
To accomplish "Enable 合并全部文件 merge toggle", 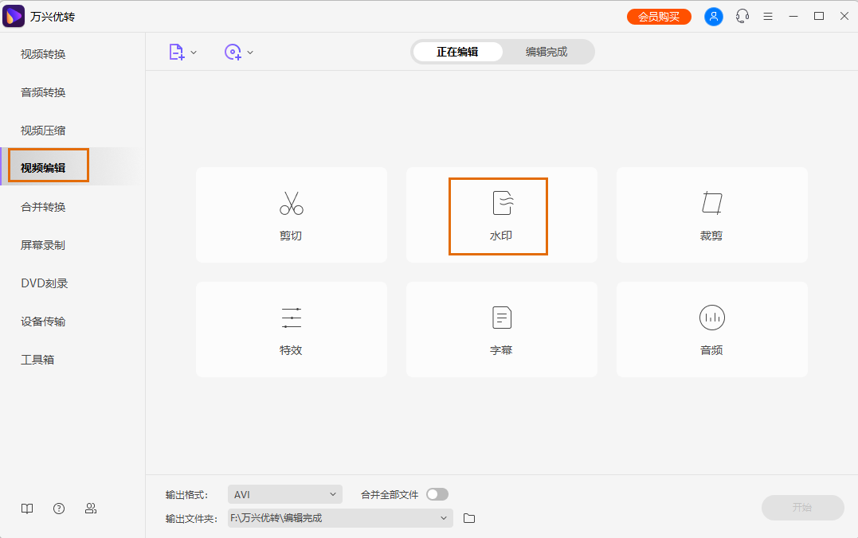I will (437, 493).
